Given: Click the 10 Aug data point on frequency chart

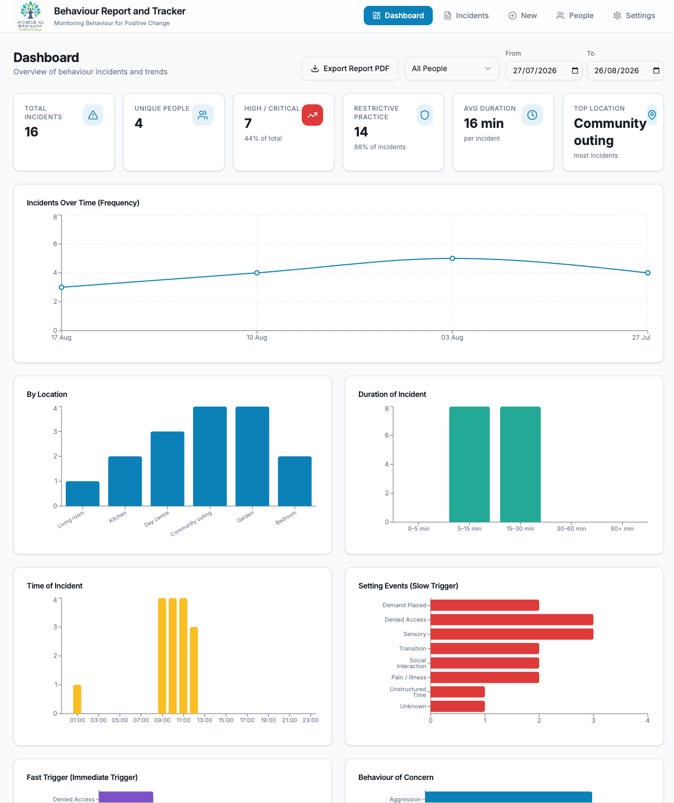Looking at the screenshot, I should [257, 273].
